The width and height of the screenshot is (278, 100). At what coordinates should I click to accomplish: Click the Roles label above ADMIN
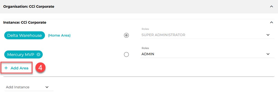(145, 48)
